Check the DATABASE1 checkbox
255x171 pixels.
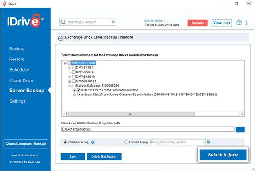(x=74, y=68)
